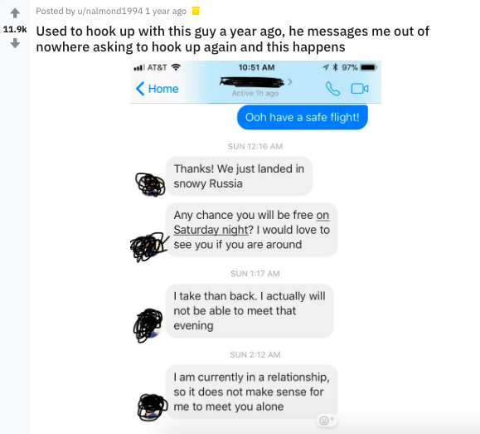Start a voice call with phone icon
Screen dimensions: 480x434
coord(332,89)
